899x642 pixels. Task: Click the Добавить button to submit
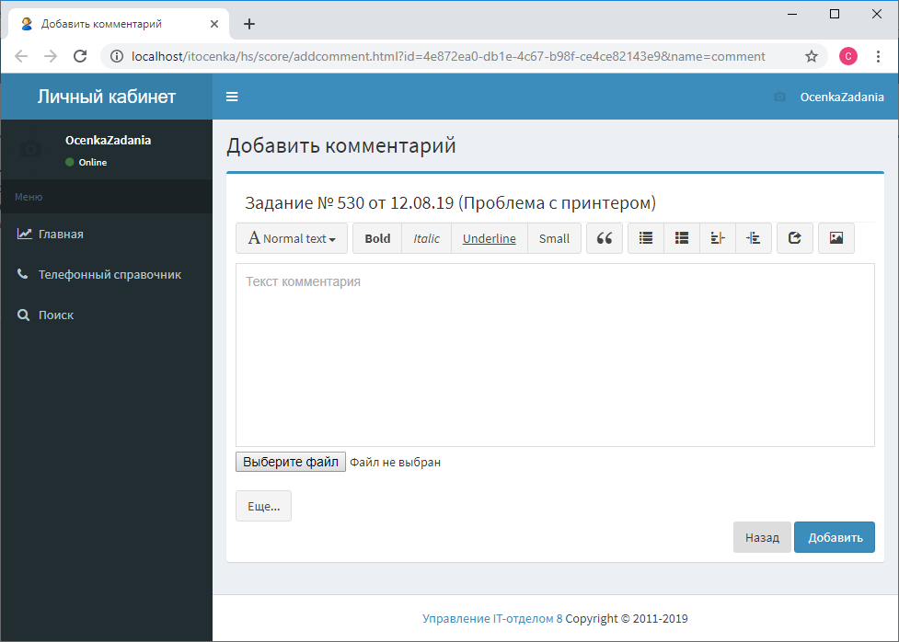point(834,537)
